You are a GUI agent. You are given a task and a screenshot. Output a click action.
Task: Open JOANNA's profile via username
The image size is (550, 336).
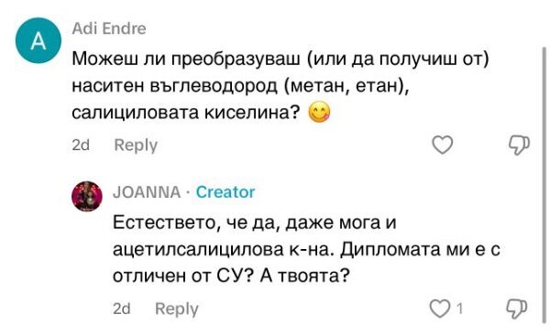(147, 192)
